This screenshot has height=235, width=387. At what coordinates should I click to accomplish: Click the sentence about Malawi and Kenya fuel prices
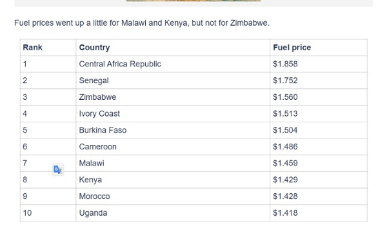142,23
